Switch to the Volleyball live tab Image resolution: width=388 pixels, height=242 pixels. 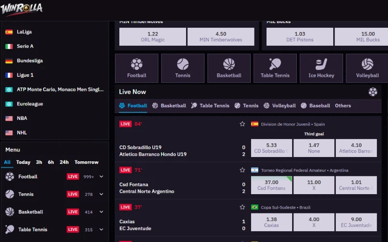pos(279,106)
